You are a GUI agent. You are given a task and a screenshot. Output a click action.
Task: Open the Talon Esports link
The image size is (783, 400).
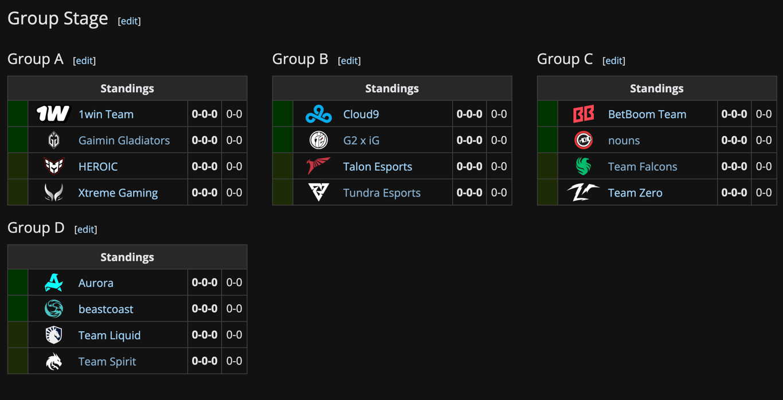click(x=378, y=167)
